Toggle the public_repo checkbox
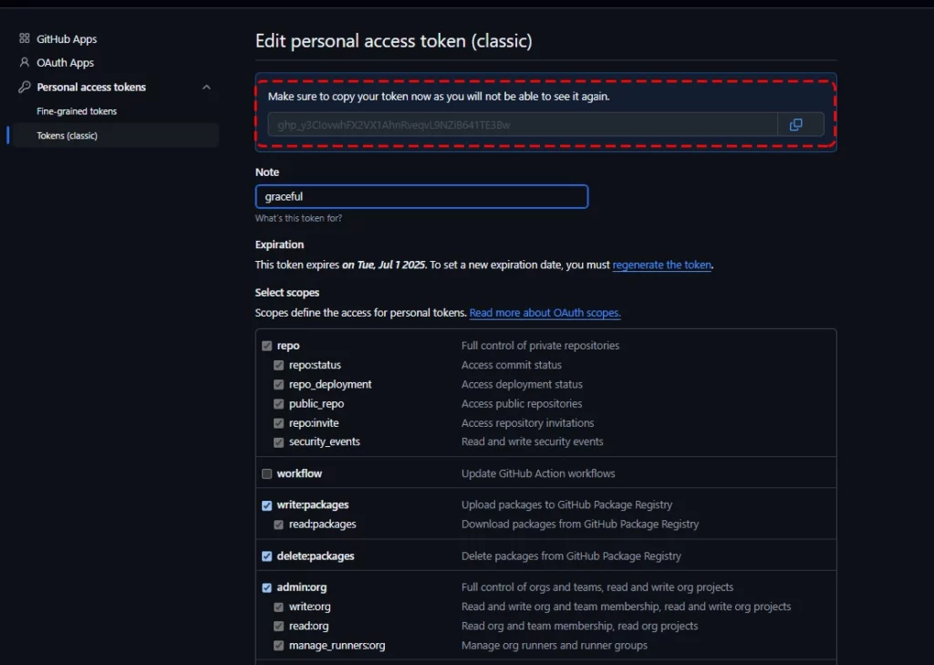This screenshot has height=665, width=934. (278, 404)
